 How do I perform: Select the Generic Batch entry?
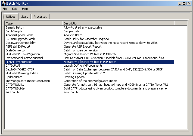point(15,27)
